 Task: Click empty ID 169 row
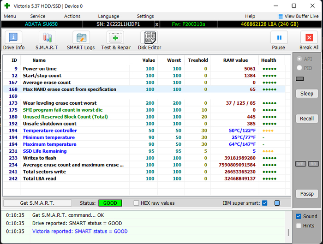tap(144, 96)
